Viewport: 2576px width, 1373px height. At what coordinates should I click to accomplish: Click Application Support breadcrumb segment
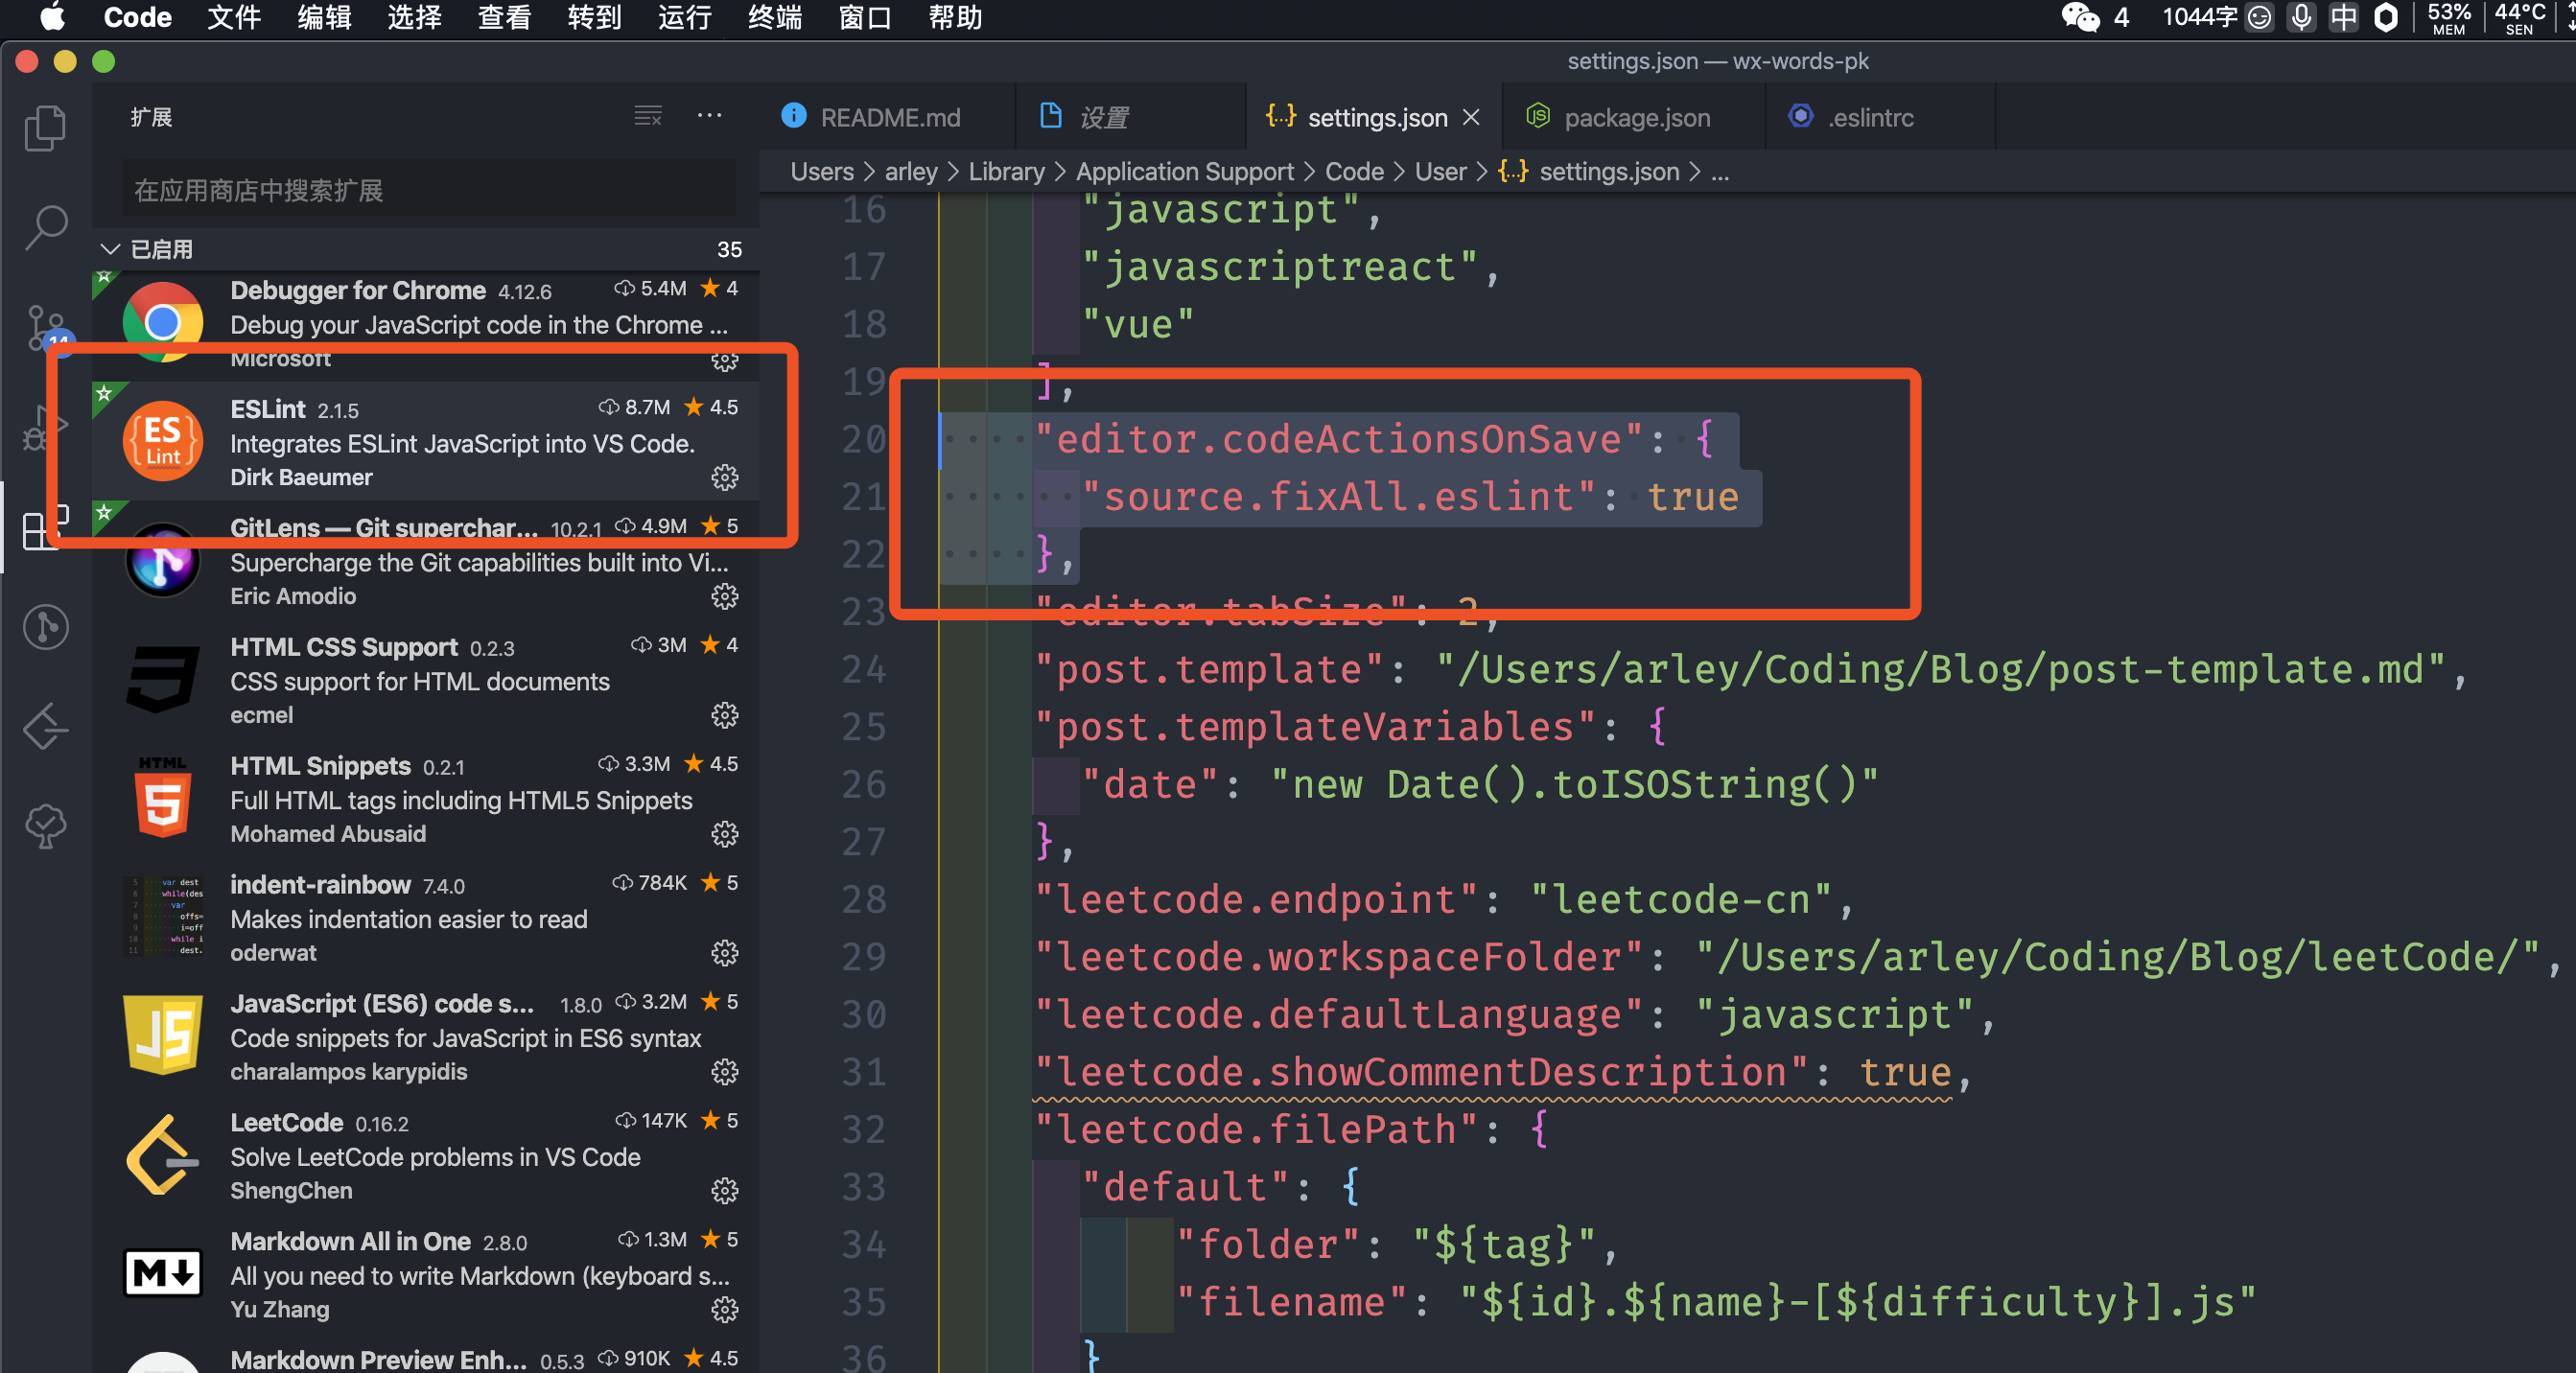[x=1184, y=172]
